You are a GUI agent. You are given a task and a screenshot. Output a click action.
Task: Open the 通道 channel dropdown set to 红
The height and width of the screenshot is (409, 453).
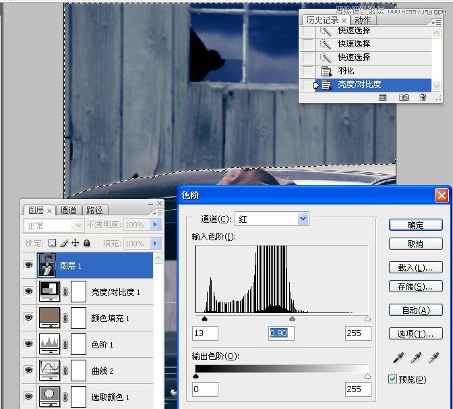[x=303, y=219]
